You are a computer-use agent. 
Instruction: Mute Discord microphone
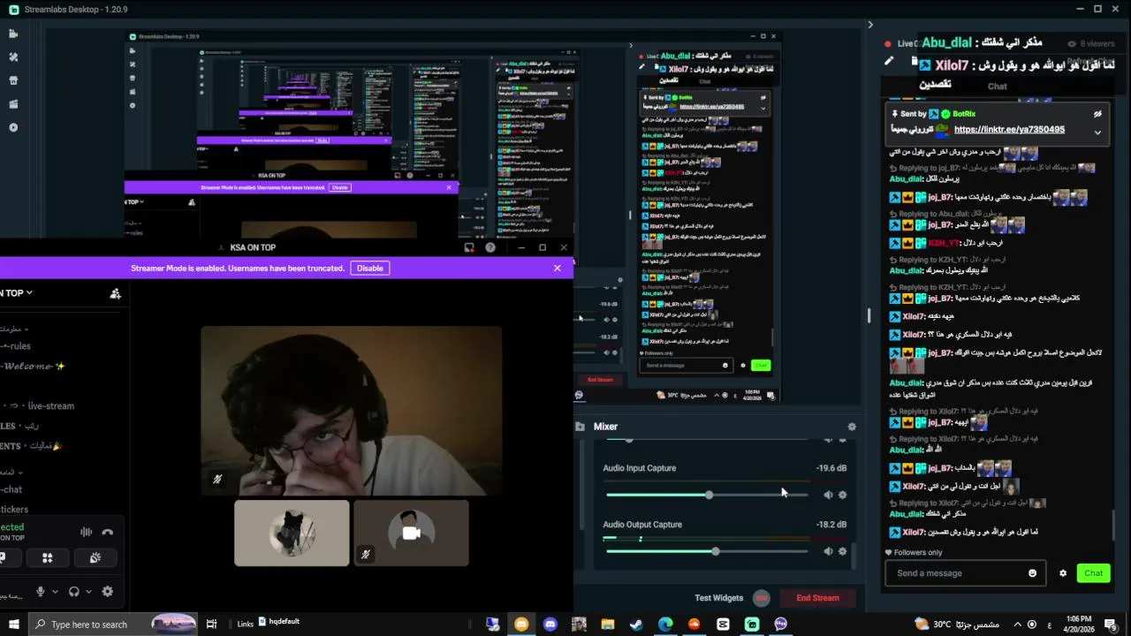40,591
